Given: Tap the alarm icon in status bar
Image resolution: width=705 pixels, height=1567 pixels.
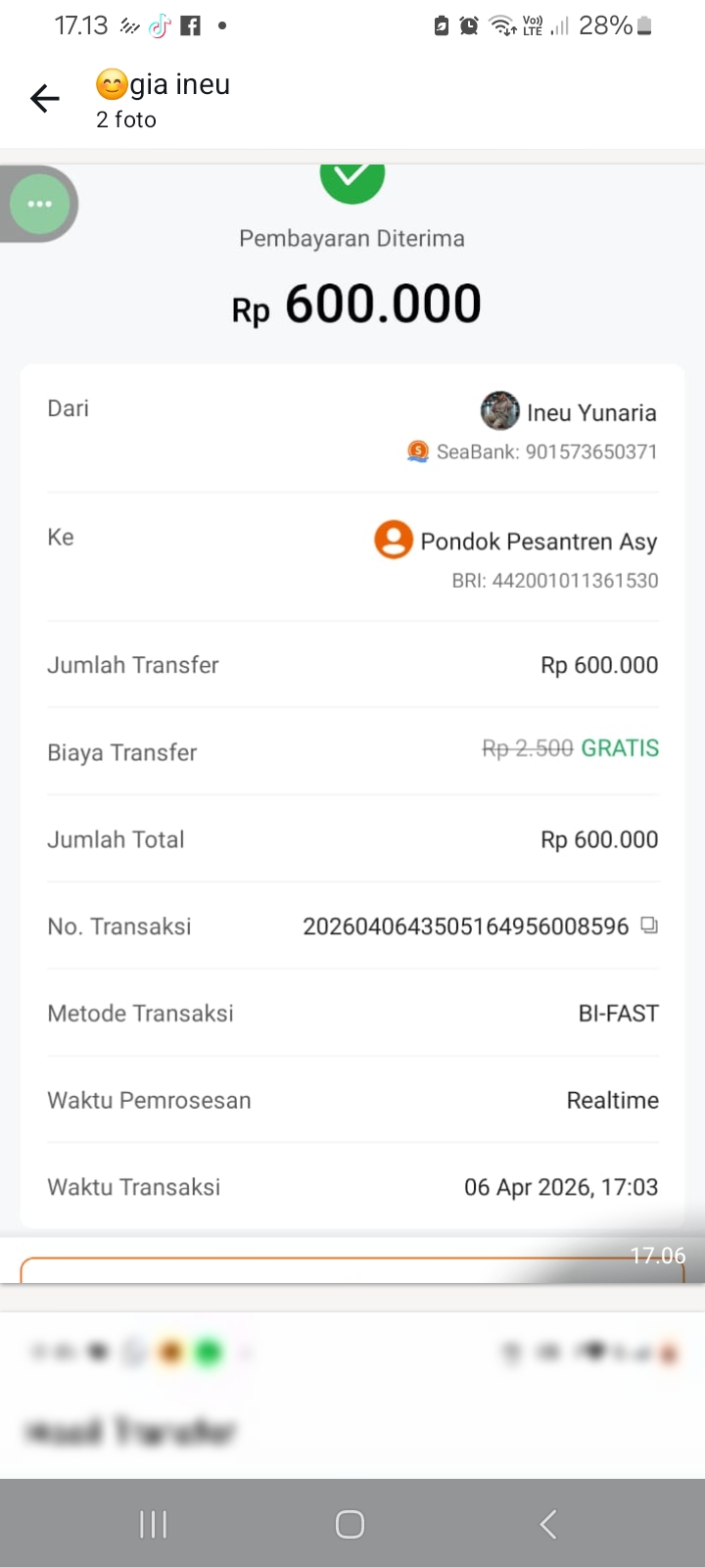Looking at the screenshot, I should [469, 26].
